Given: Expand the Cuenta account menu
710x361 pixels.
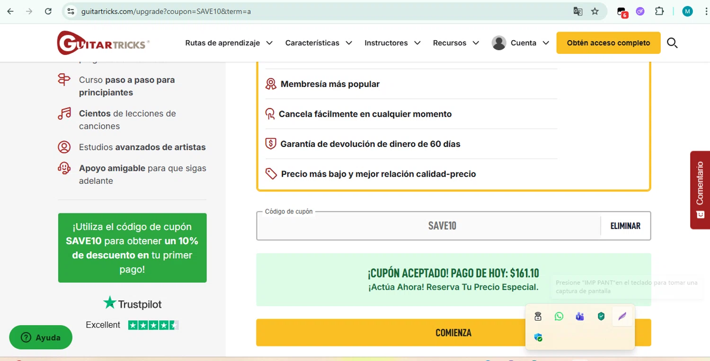Looking at the screenshot, I should tap(521, 43).
